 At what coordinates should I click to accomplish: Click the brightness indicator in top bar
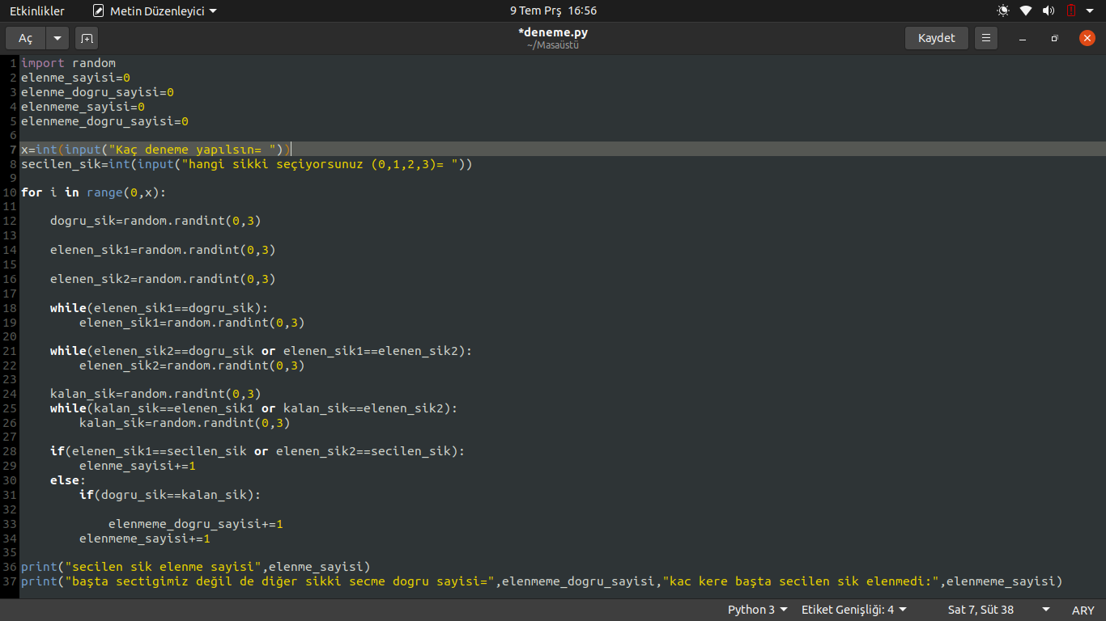click(x=1003, y=11)
